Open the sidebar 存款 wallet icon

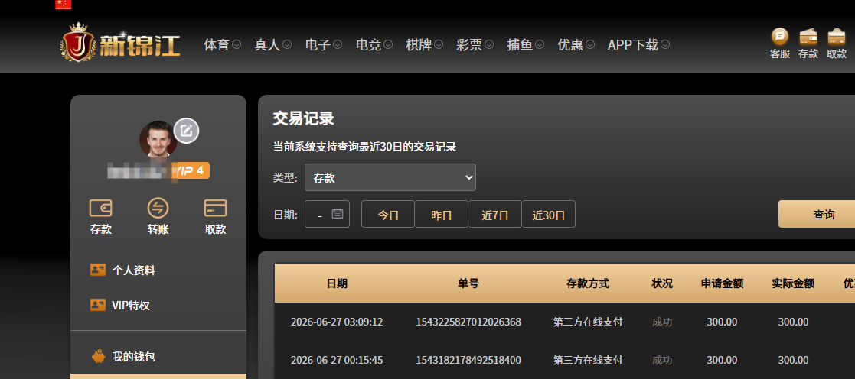pos(101,208)
